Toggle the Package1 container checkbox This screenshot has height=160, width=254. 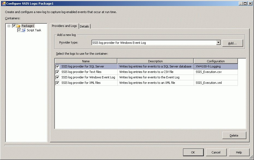click(x=14, y=26)
